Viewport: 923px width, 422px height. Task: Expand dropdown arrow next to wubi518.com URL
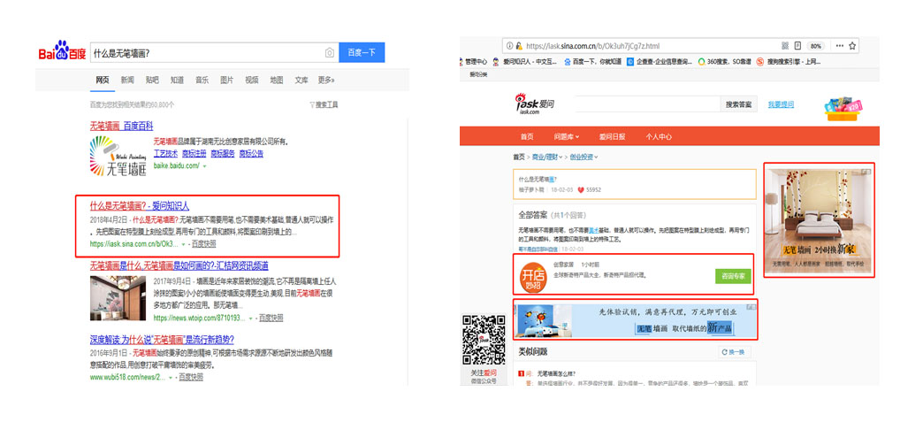172,377
